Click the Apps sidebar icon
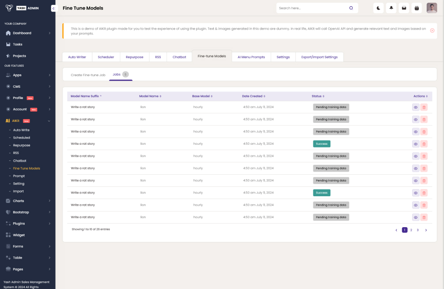This screenshot has width=444, height=289. (x=8, y=75)
